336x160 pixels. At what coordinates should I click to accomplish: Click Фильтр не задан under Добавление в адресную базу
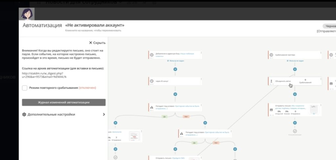[x=175, y=61]
